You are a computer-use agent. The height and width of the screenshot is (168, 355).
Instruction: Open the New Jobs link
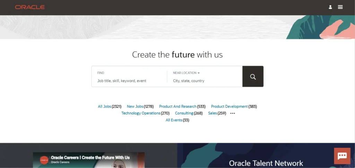[135, 106]
